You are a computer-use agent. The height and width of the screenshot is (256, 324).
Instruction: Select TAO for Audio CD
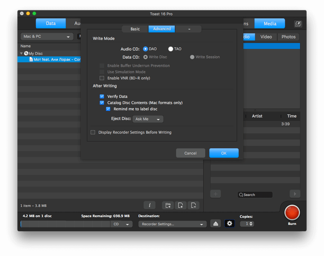tap(171, 49)
